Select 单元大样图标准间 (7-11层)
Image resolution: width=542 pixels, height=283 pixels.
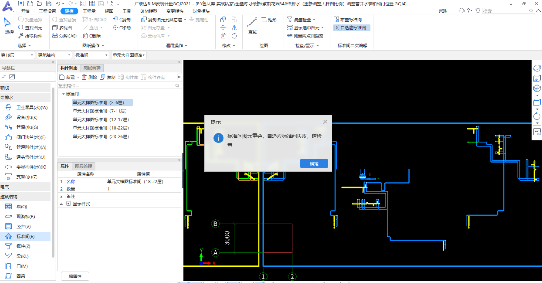99,111
